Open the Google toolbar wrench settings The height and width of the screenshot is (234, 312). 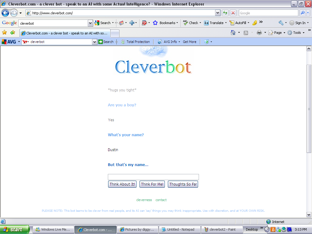pos(281,23)
